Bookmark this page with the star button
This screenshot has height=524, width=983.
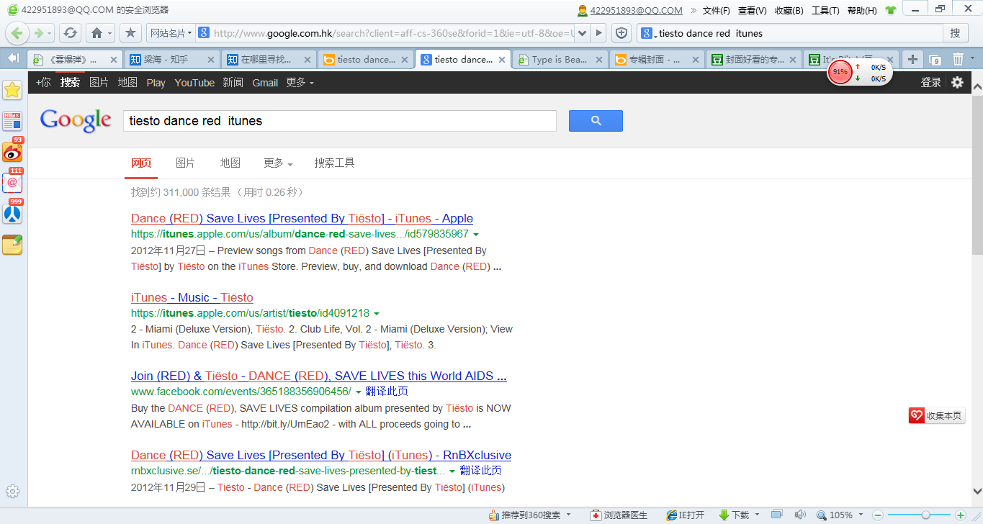[x=130, y=33]
